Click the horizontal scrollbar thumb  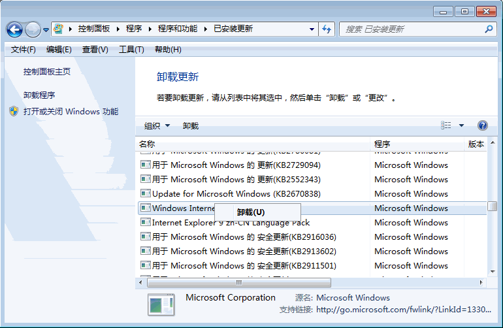click(239, 283)
